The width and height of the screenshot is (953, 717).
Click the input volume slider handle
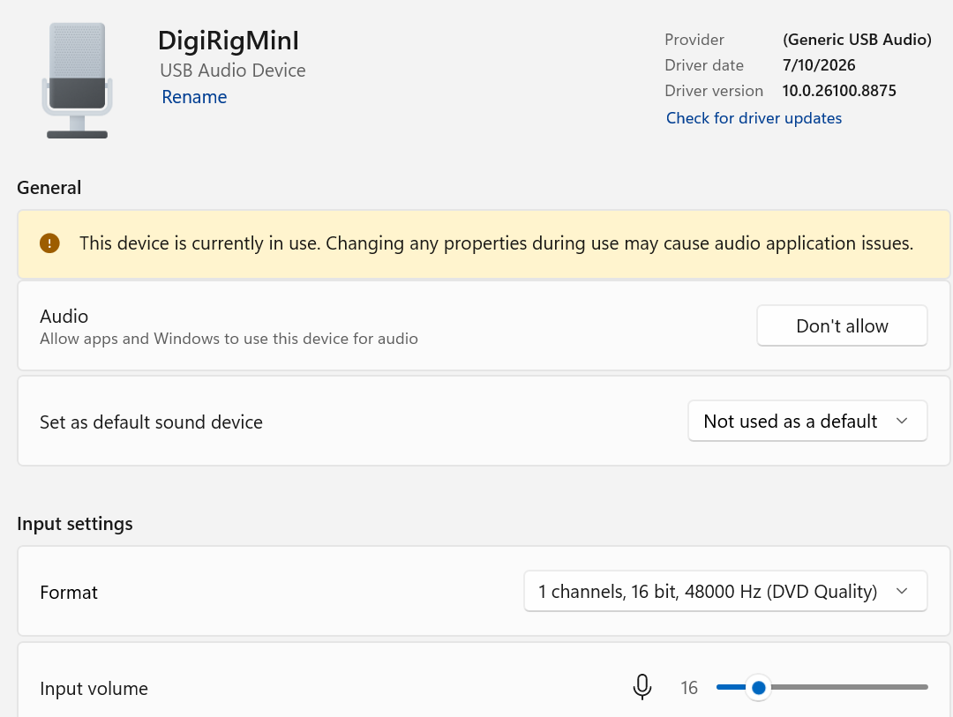point(758,687)
